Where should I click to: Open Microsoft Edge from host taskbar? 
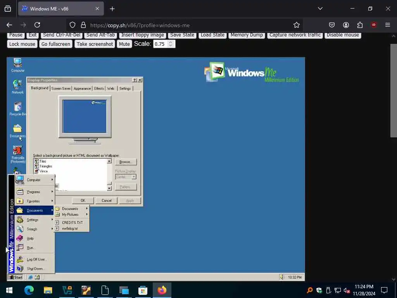coord(29,290)
